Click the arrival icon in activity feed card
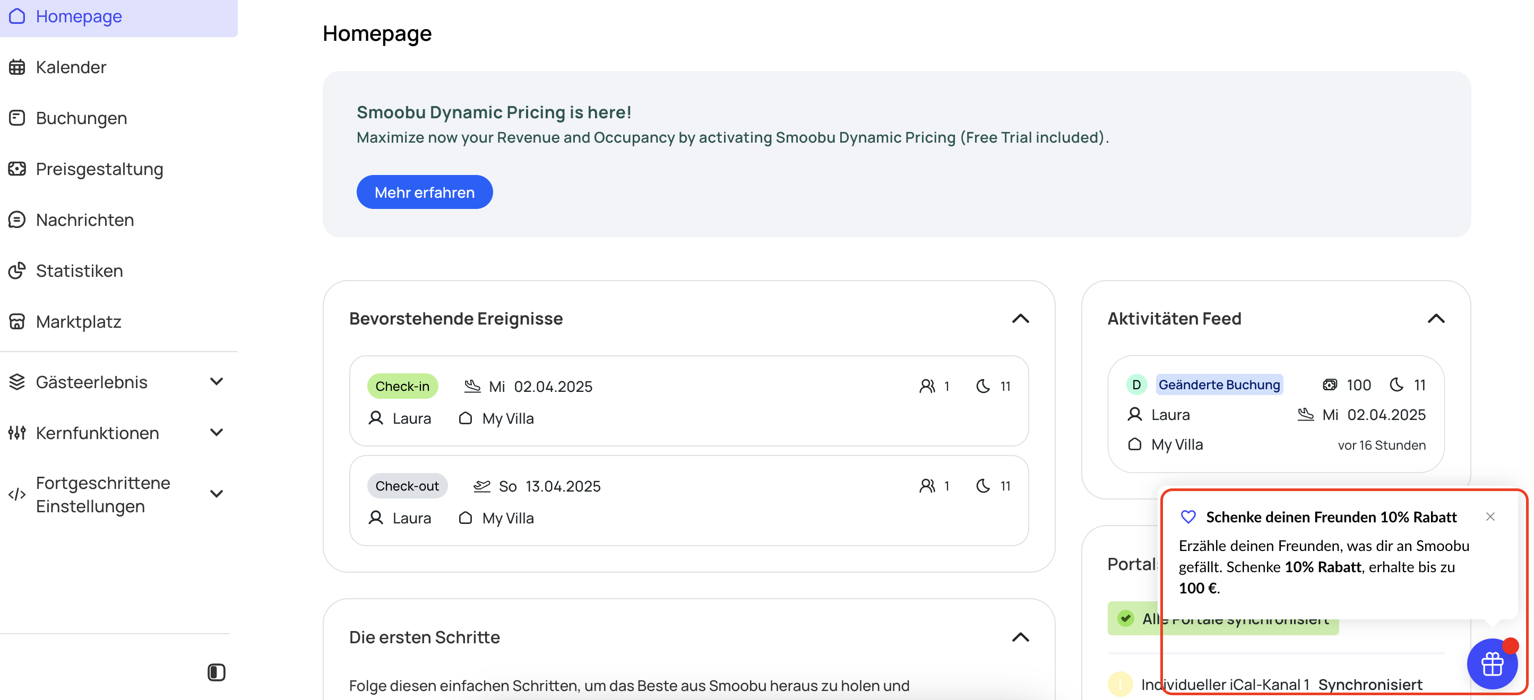 (1305, 415)
